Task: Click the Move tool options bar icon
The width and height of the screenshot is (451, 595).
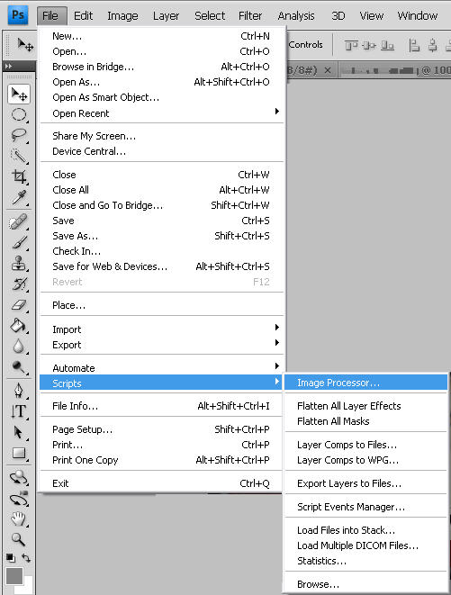Action: (25, 45)
